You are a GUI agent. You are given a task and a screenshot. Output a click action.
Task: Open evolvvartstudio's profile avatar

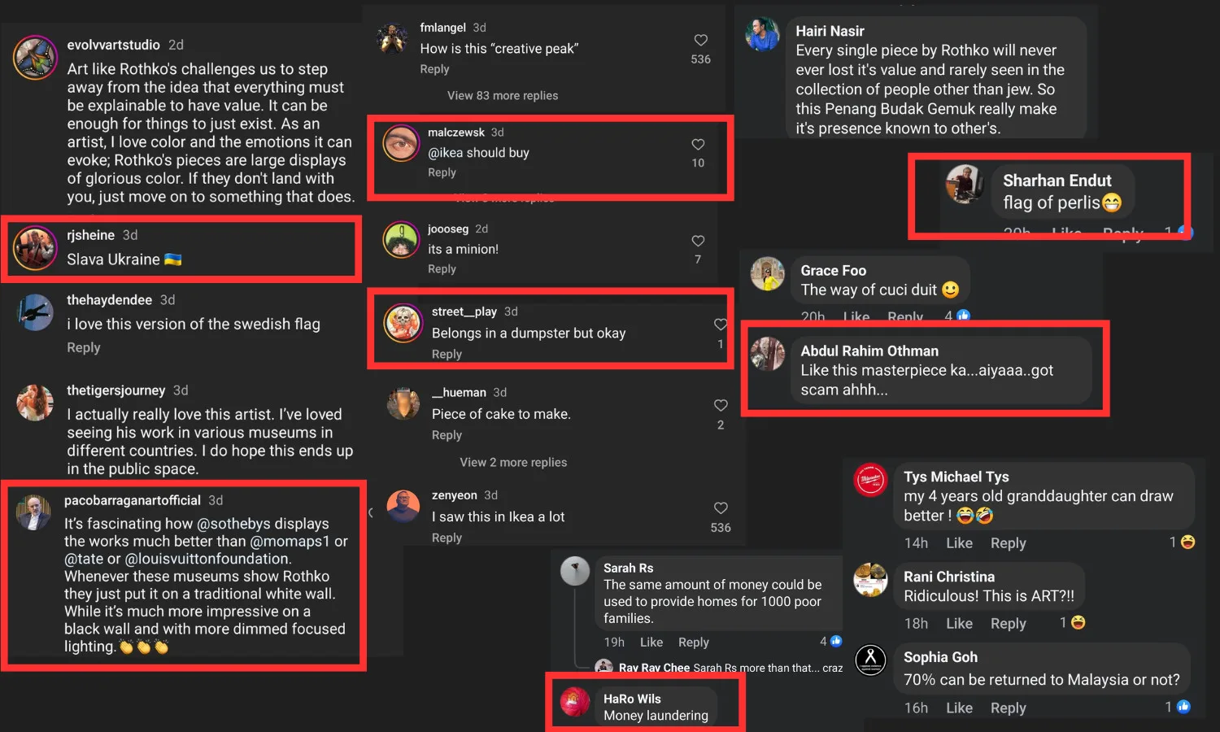pyautogui.click(x=35, y=58)
